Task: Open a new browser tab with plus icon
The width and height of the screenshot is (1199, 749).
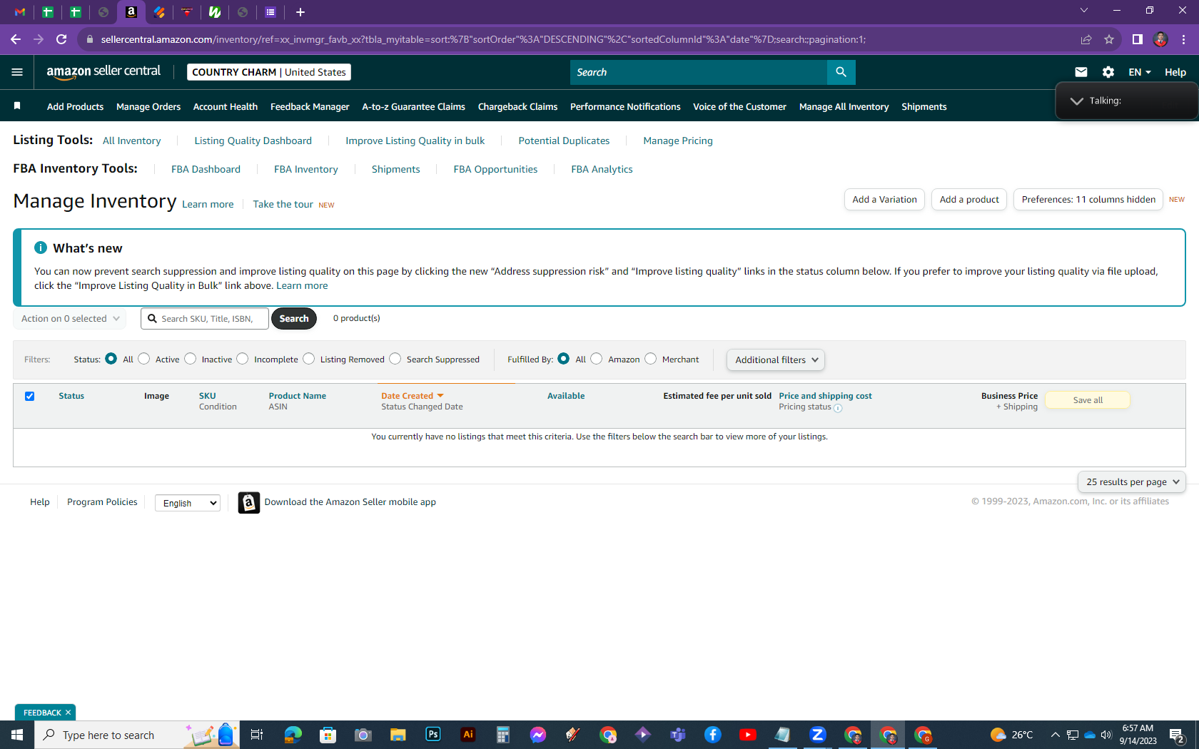Action: (x=300, y=12)
